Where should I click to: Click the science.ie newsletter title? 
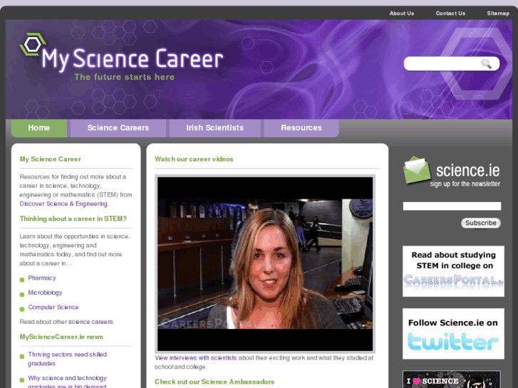(x=467, y=170)
